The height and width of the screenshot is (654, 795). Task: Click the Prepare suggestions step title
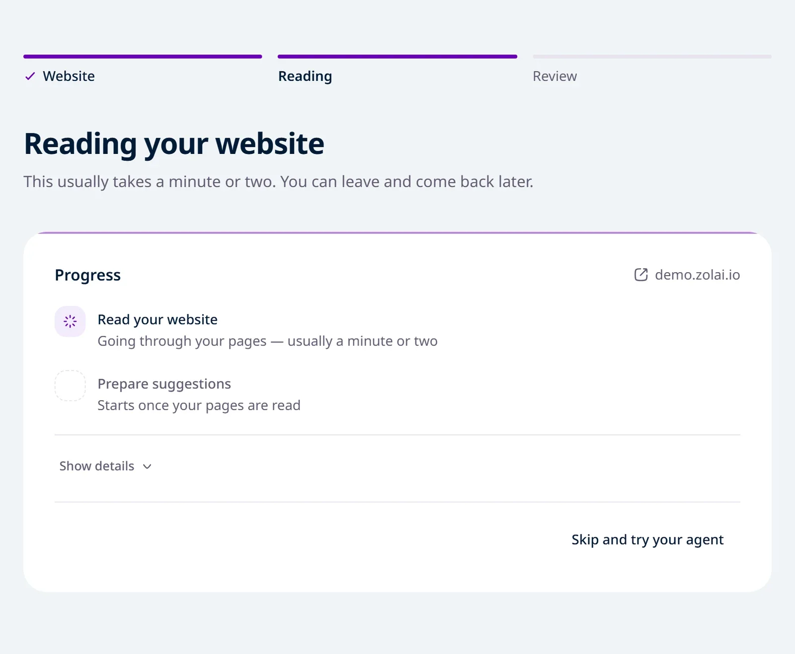164,384
